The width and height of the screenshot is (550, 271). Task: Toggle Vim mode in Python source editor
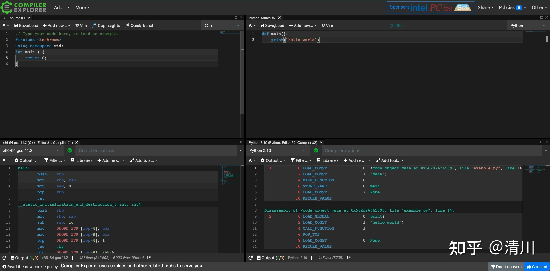[x=327, y=26]
